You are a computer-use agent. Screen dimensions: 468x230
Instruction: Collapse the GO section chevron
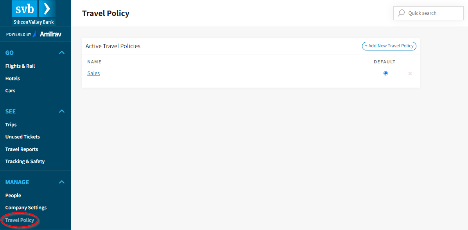tap(62, 52)
